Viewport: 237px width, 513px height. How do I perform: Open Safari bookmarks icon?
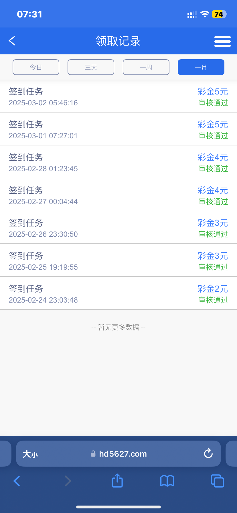click(x=167, y=481)
